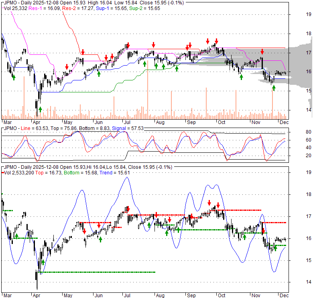Click the red sell arrow in November on top chart
The height and width of the screenshot is (298, 313).
coord(262,52)
